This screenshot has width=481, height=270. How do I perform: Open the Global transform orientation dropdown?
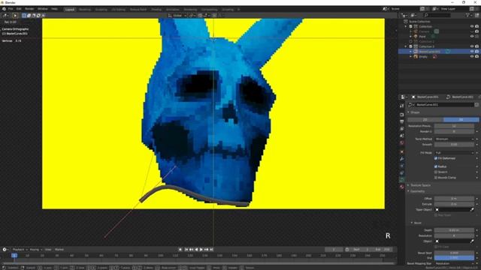tap(177, 15)
